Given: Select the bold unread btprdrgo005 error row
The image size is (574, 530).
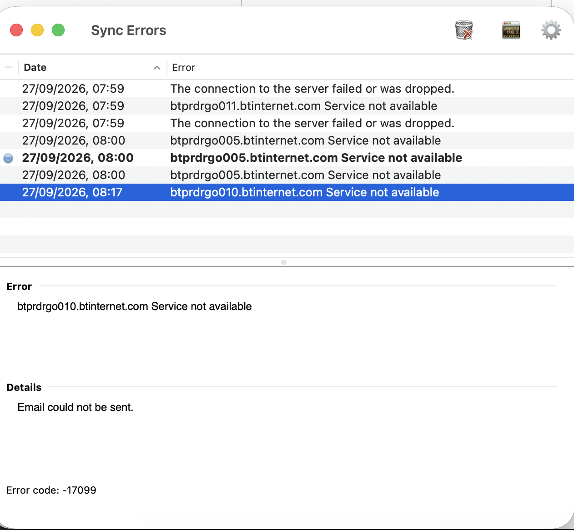Looking at the screenshot, I should pos(287,158).
